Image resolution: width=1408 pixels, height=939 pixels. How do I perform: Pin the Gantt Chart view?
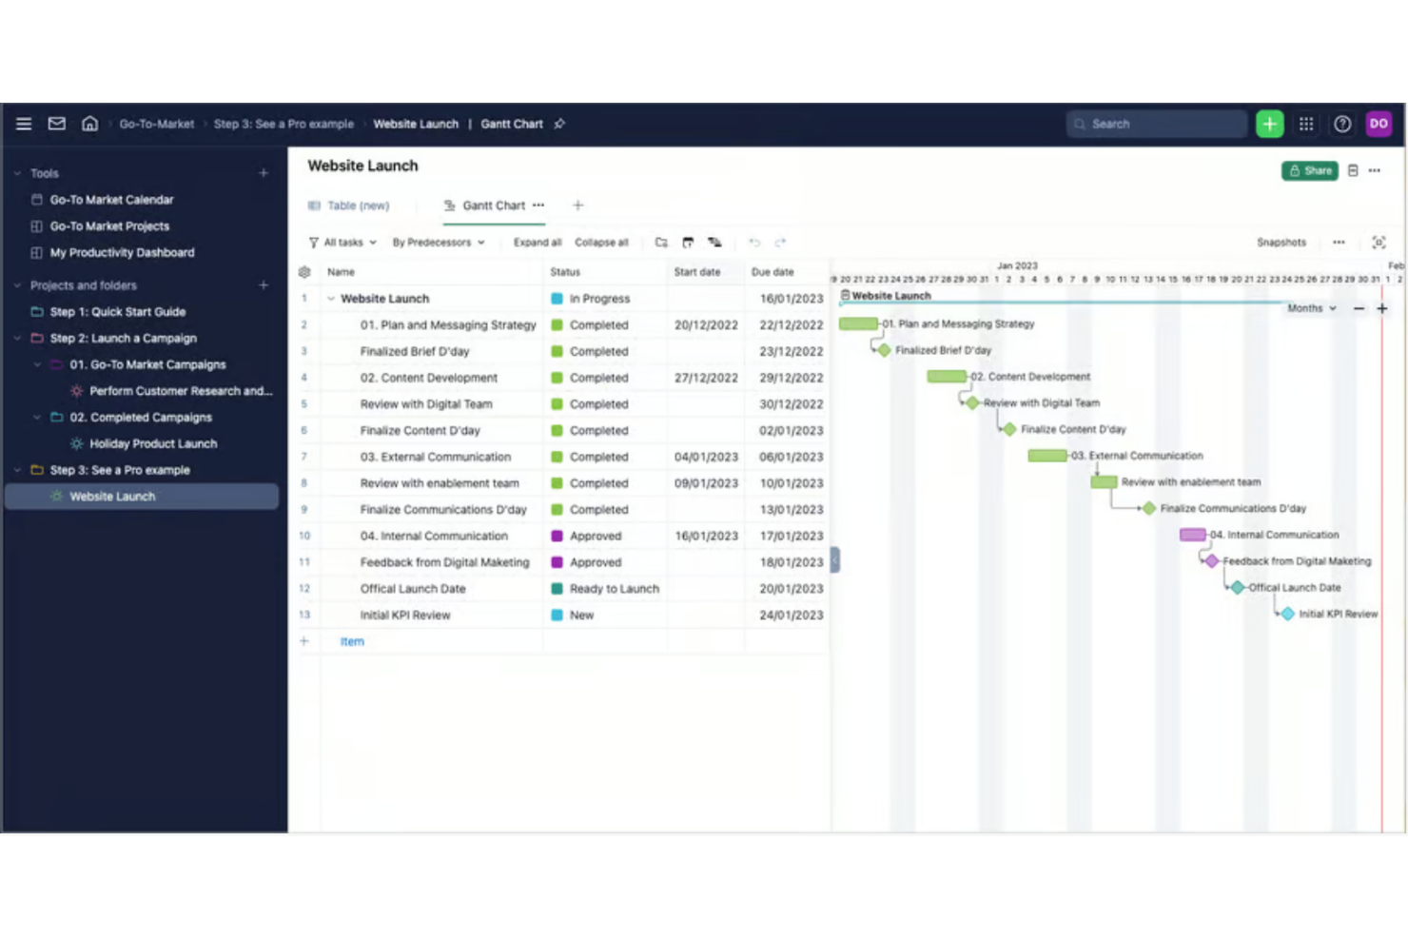[x=559, y=124]
